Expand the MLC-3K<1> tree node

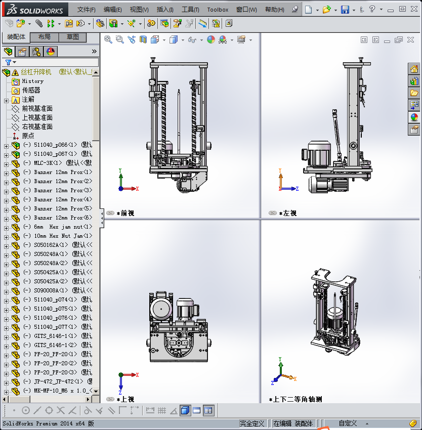pos(6,163)
